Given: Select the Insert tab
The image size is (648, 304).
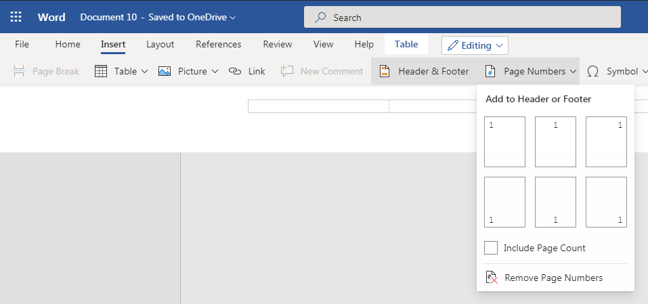Looking at the screenshot, I should [x=113, y=44].
